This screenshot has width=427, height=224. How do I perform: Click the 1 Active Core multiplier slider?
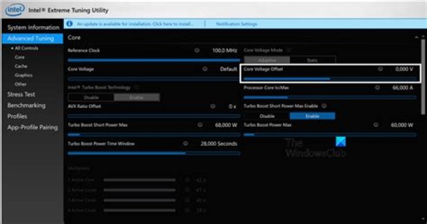(140, 180)
